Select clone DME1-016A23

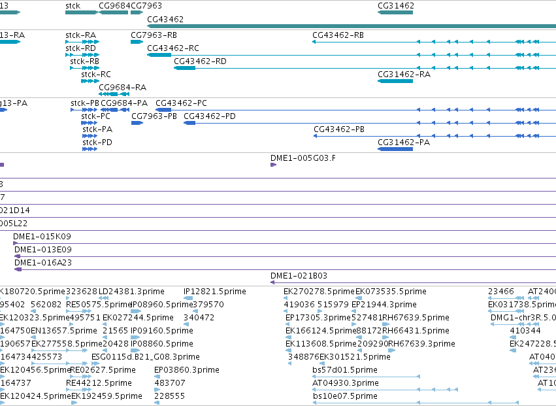[x=43, y=263]
